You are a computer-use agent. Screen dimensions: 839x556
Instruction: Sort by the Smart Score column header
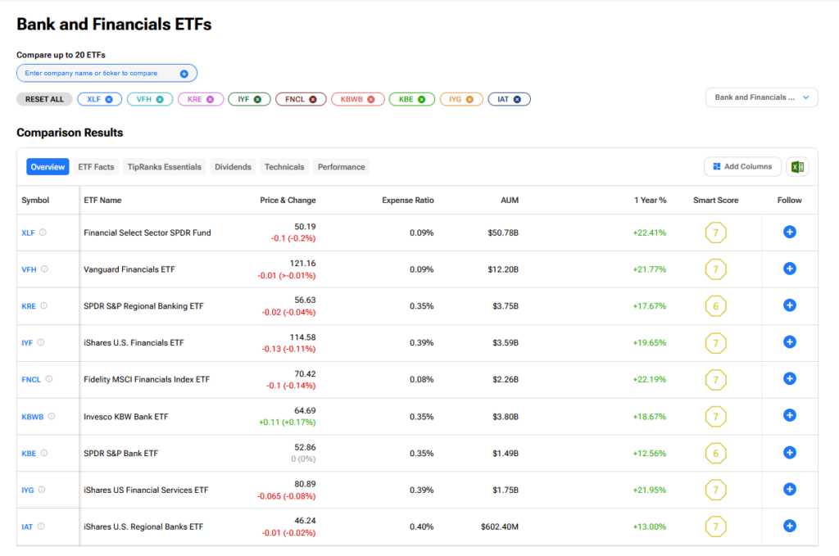pyautogui.click(x=715, y=201)
